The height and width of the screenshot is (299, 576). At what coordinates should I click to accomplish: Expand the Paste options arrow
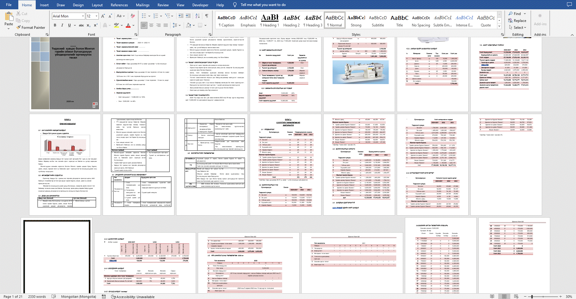[9, 28]
